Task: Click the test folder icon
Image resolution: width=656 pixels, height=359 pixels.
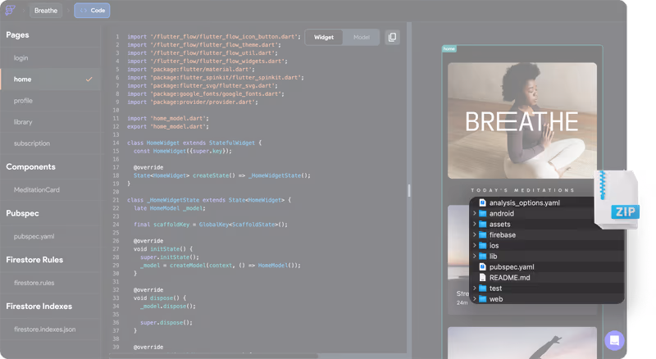Action: click(482, 288)
